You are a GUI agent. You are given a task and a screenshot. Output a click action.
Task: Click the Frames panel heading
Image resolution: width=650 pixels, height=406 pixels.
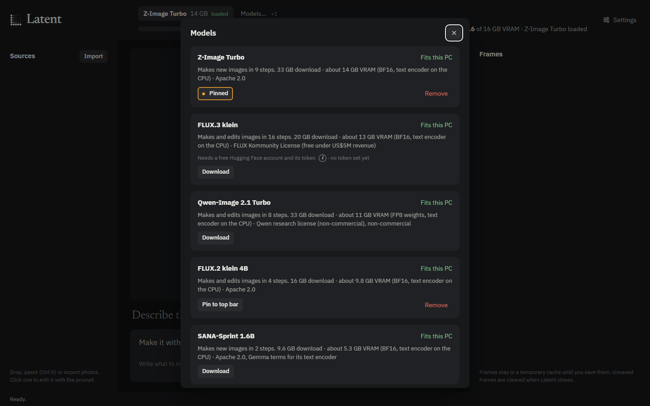[x=491, y=54]
